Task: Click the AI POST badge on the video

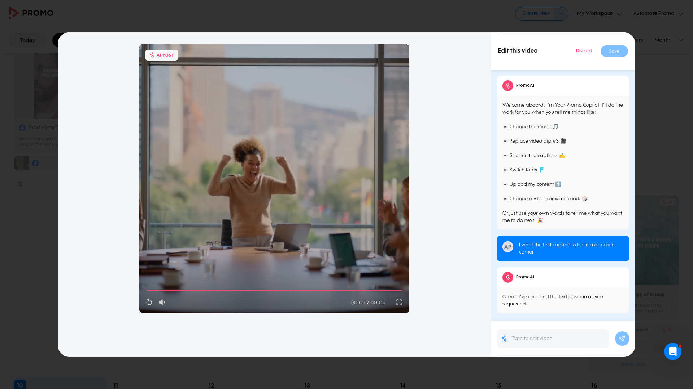Action: coord(162,55)
